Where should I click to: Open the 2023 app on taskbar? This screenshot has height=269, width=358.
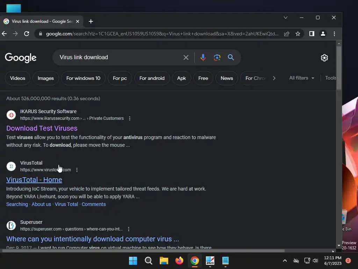coord(210,261)
